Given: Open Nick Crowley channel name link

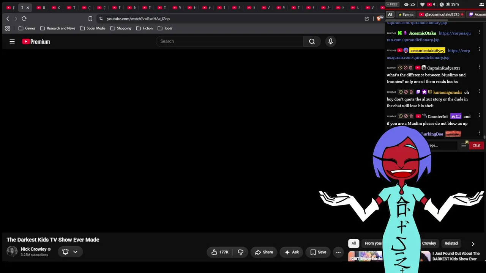Looking at the screenshot, I should [x=33, y=249].
